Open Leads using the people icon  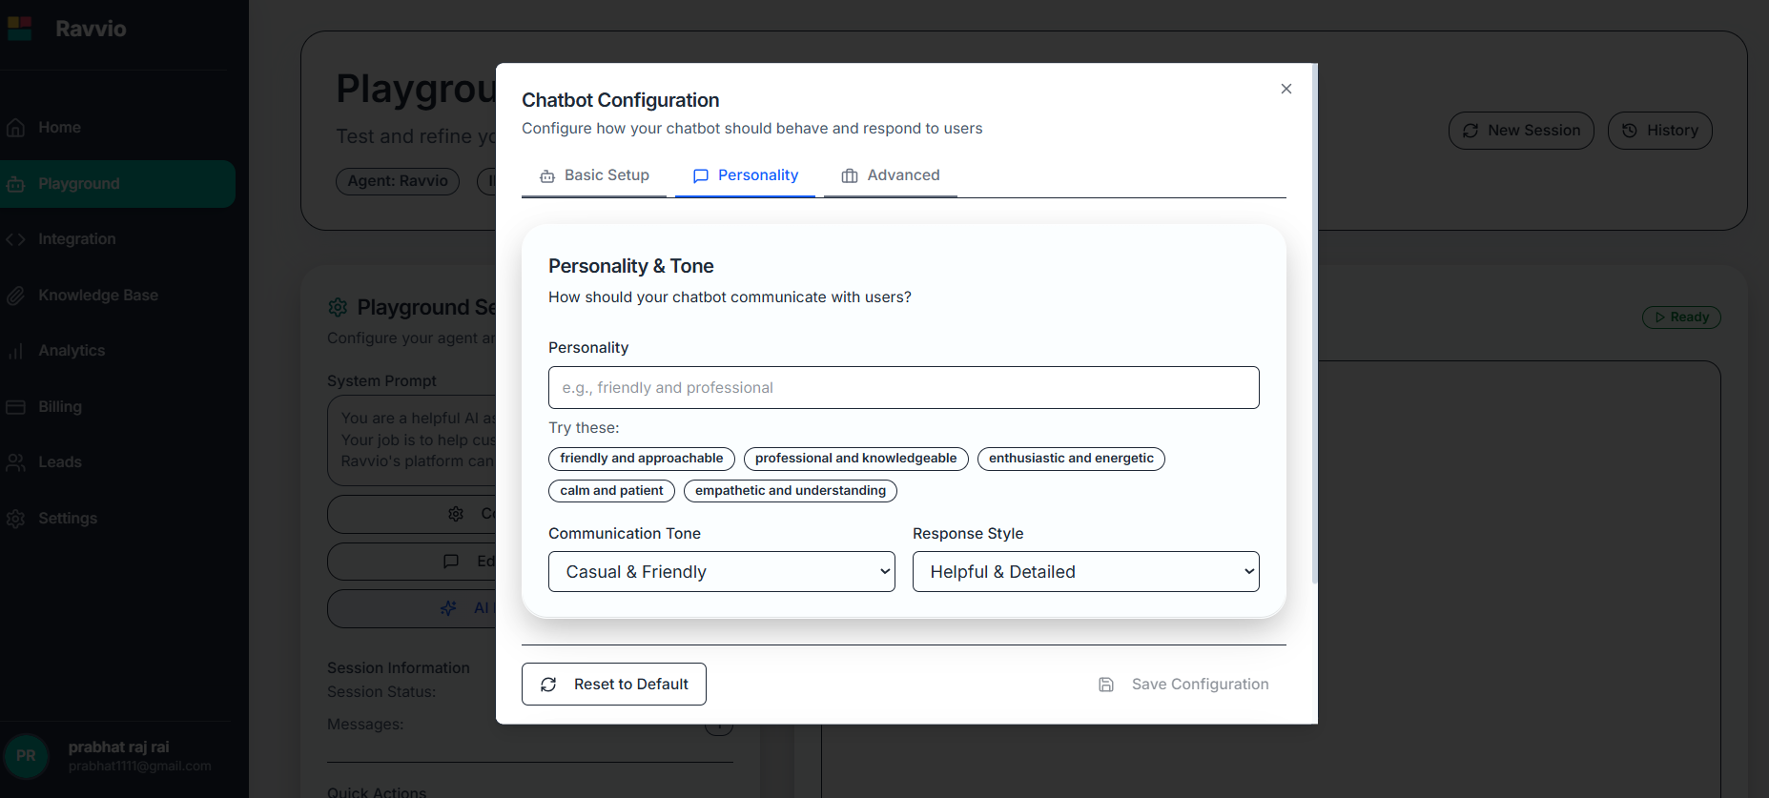[16, 461]
